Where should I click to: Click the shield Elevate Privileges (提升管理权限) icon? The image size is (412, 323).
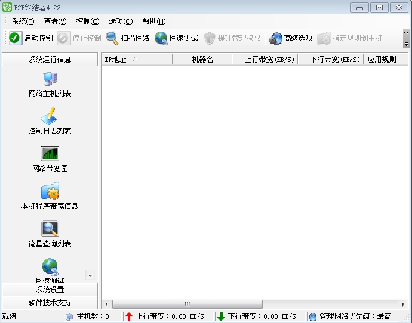(210, 38)
